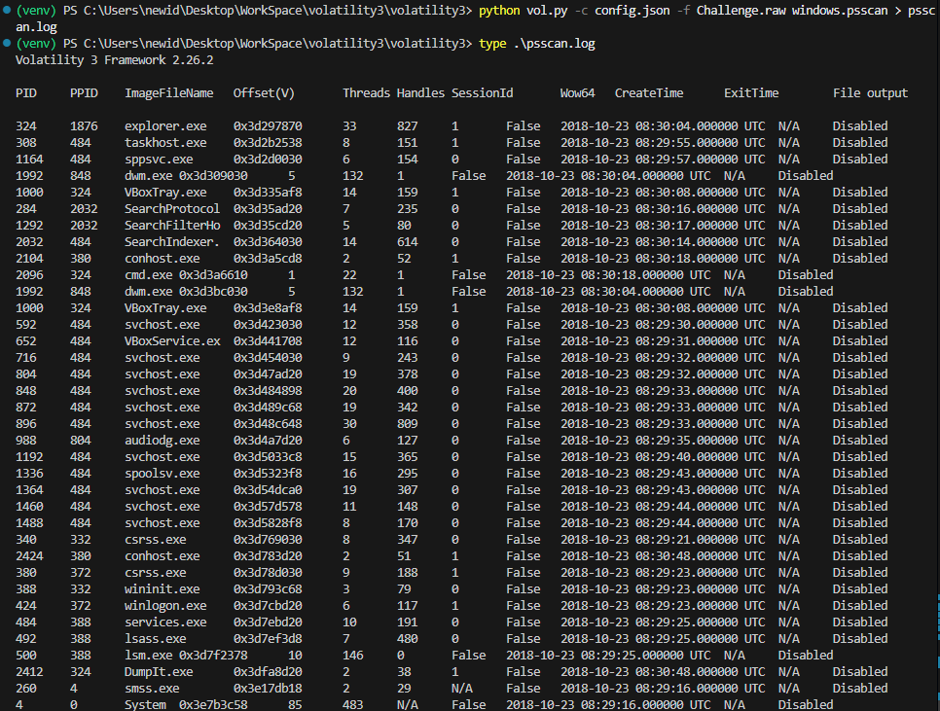Click the process name 'spoolsv.exe'

coord(162,474)
